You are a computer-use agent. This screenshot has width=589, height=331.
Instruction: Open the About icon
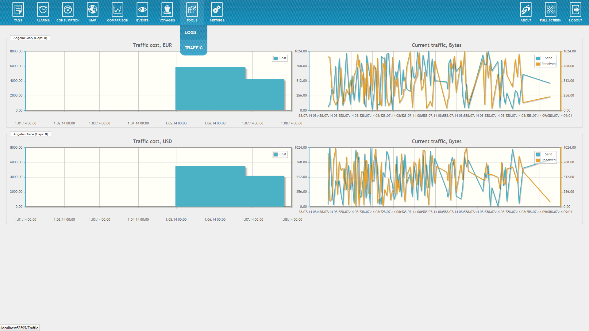[526, 10]
